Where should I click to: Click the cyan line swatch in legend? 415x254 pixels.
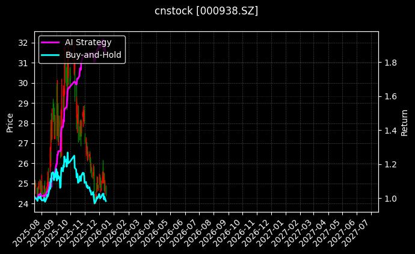(51, 55)
